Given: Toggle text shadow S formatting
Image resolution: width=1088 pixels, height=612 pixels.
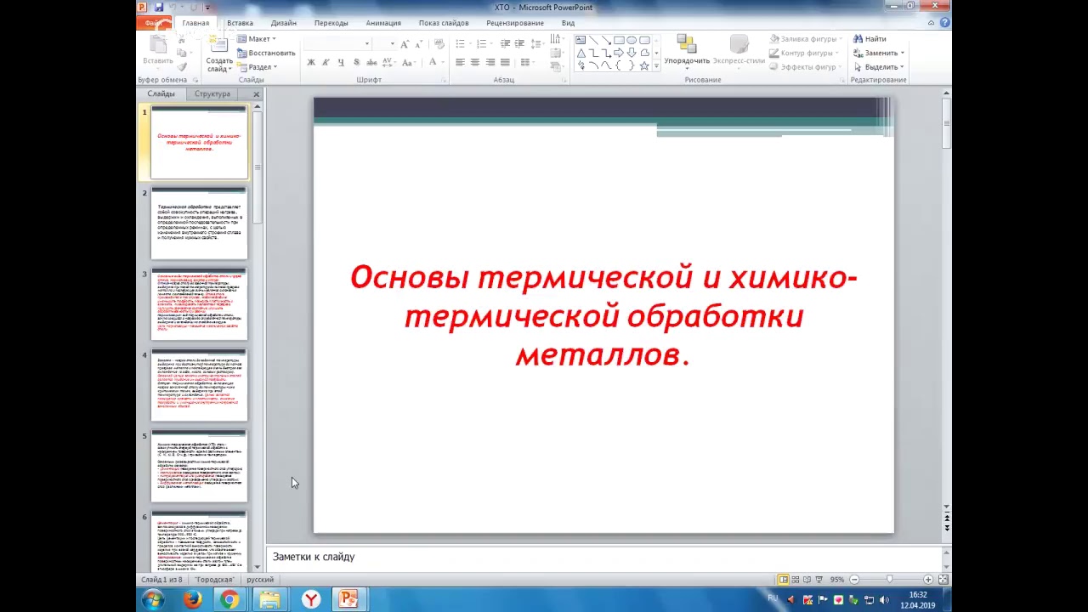Looking at the screenshot, I should pyautogui.click(x=356, y=62).
